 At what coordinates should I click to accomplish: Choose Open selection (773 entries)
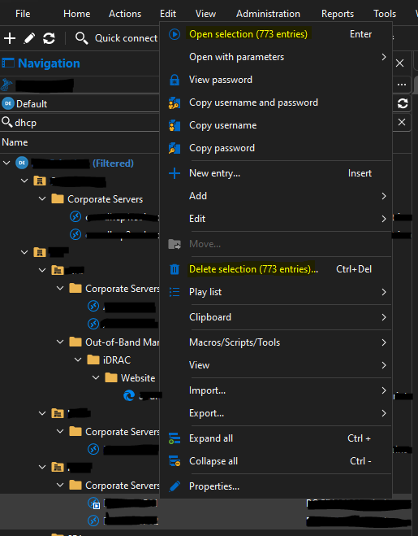tap(276, 34)
